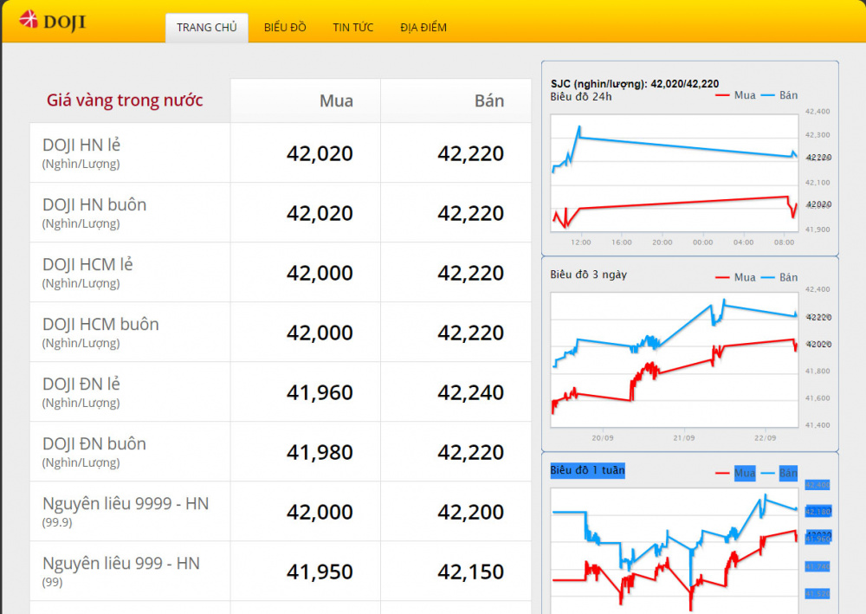
Task: Toggle Bán series in 24h chart legend
Action: pyautogui.click(x=779, y=95)
